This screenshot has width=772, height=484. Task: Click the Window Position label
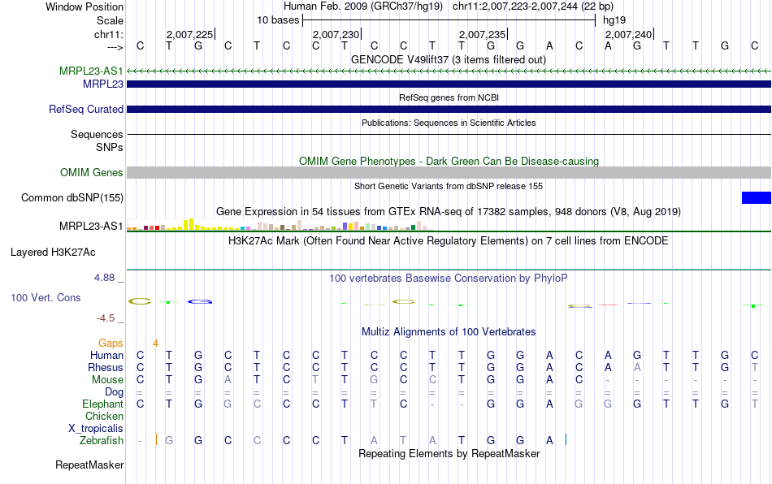[x=85, y=6]
